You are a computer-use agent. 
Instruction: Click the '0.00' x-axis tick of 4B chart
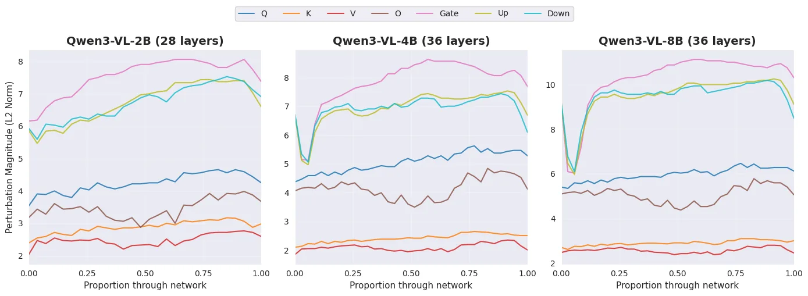click(295, 273)
